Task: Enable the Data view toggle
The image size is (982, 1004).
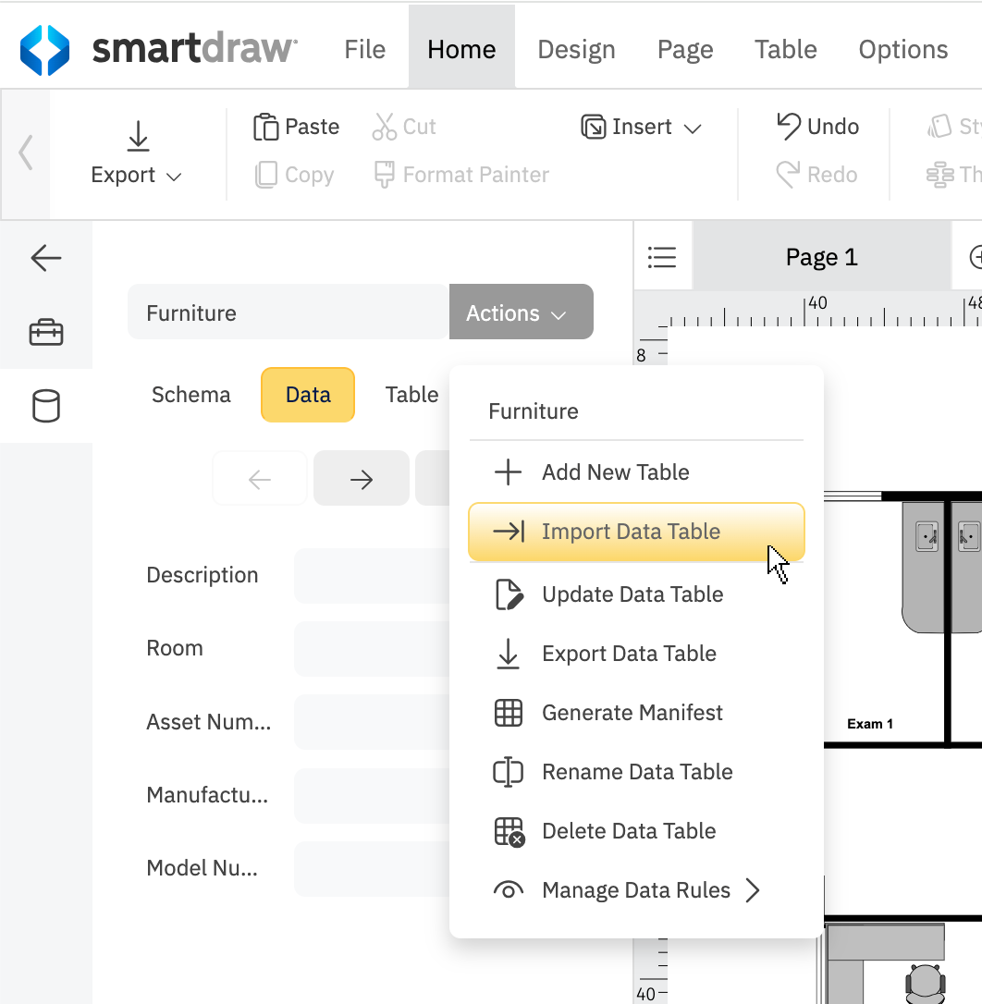Action: (307, 395)
